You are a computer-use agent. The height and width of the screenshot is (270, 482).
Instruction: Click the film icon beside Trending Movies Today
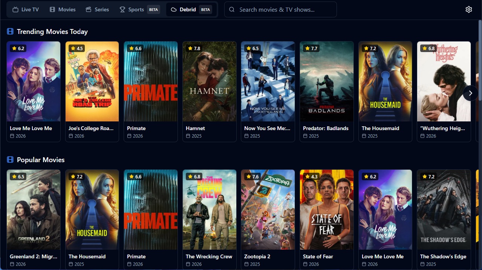coord(10,32)
